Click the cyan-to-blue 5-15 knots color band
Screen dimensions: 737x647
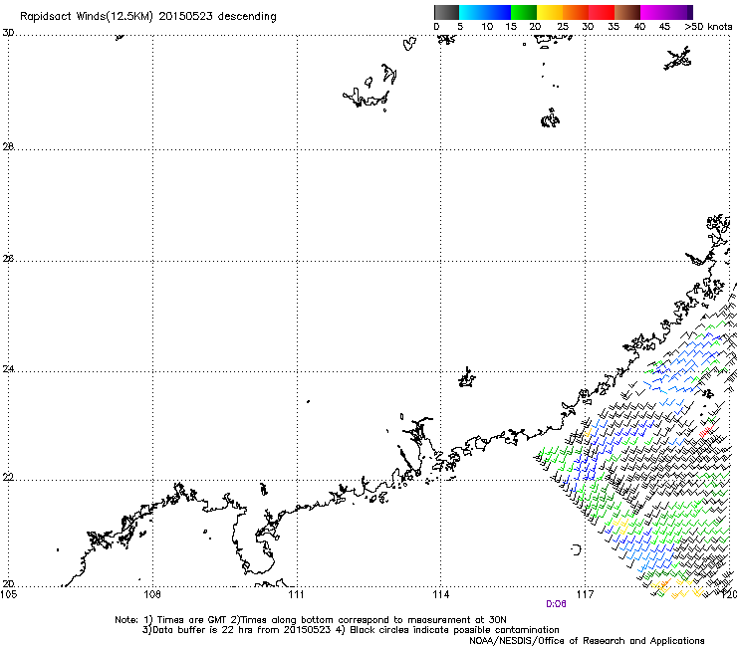coord(485,12)
